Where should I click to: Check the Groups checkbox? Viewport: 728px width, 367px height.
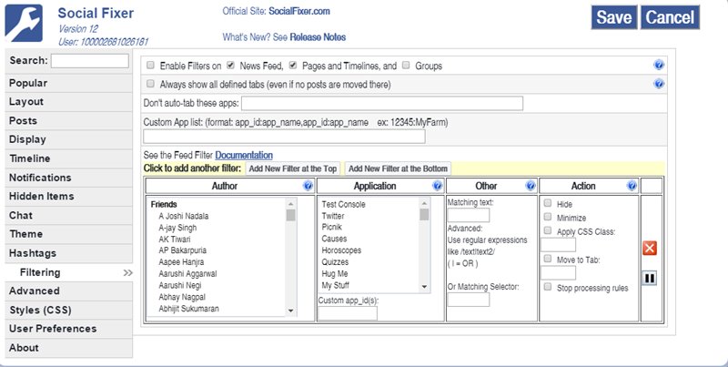coord(406,65)
